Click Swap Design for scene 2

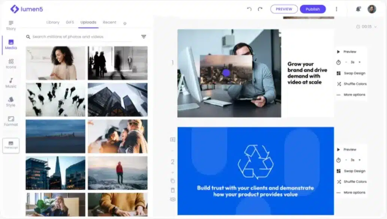(351, 171)
